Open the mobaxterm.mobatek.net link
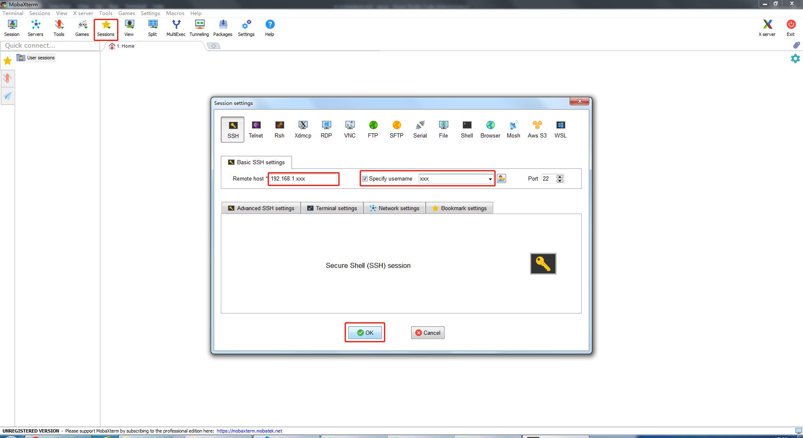 249,431
